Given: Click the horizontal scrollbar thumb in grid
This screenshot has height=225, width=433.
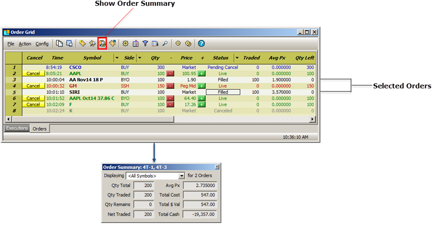Looking at the screenshot, I should [x=93, y=119].
